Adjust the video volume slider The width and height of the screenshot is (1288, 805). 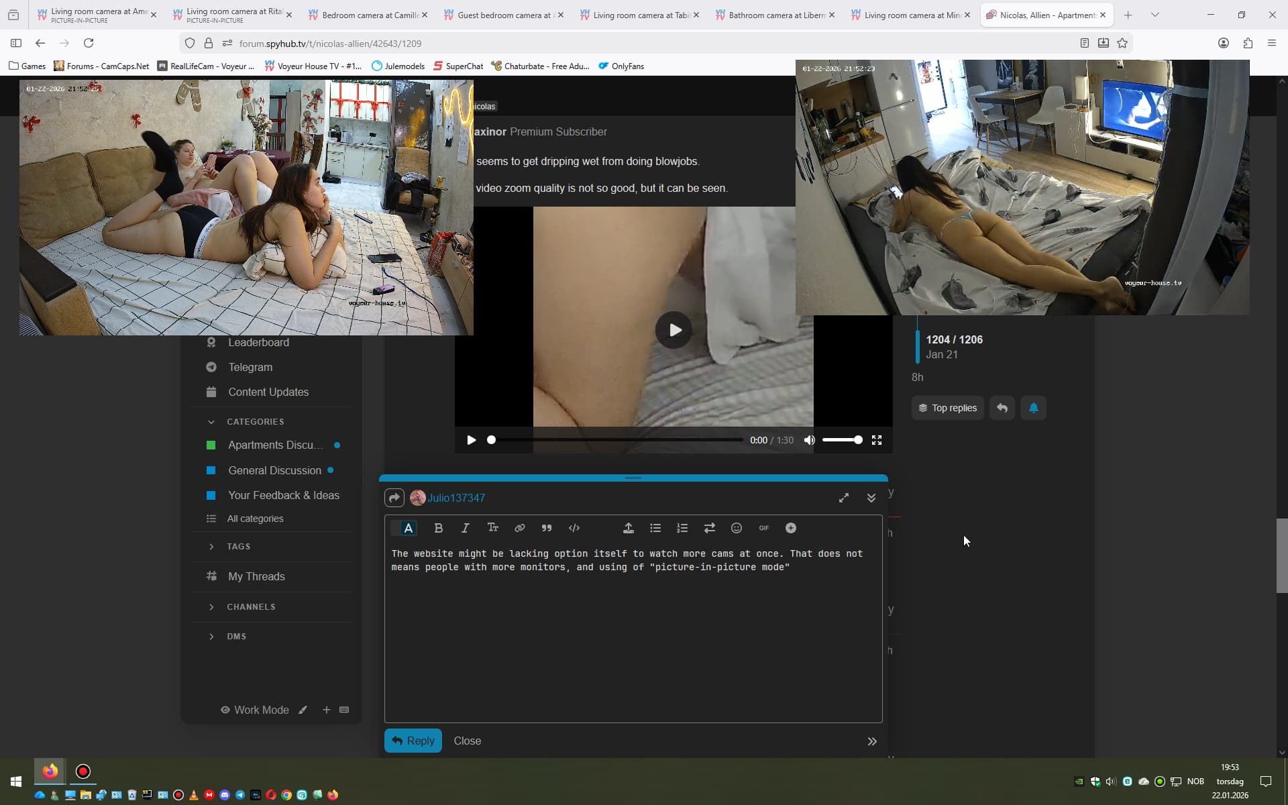coord(842,440)
